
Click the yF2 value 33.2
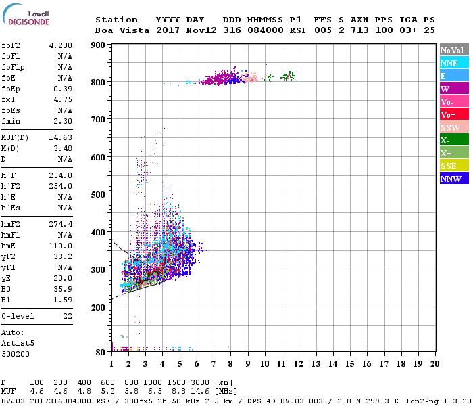(x=63, y=256)
